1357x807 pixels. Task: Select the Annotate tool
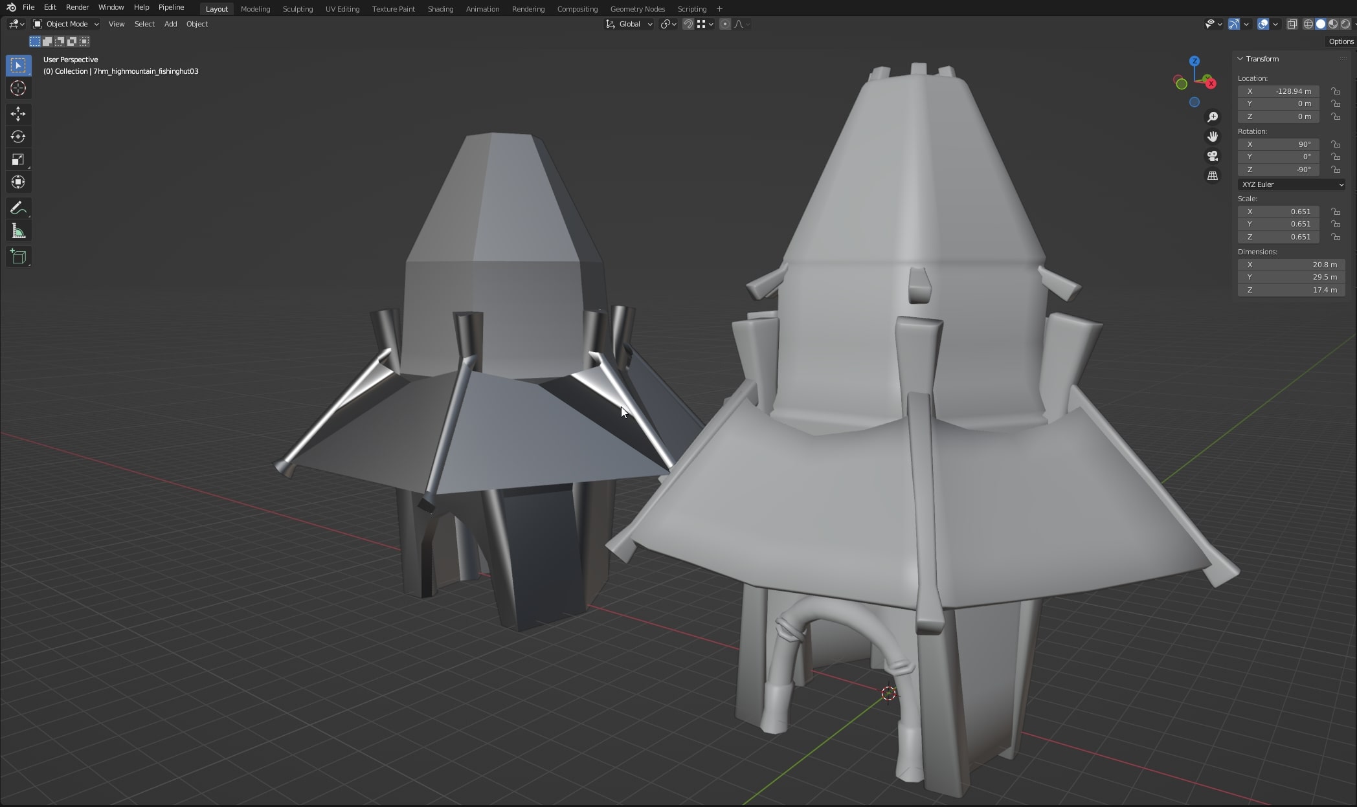(x=18, y=208)
